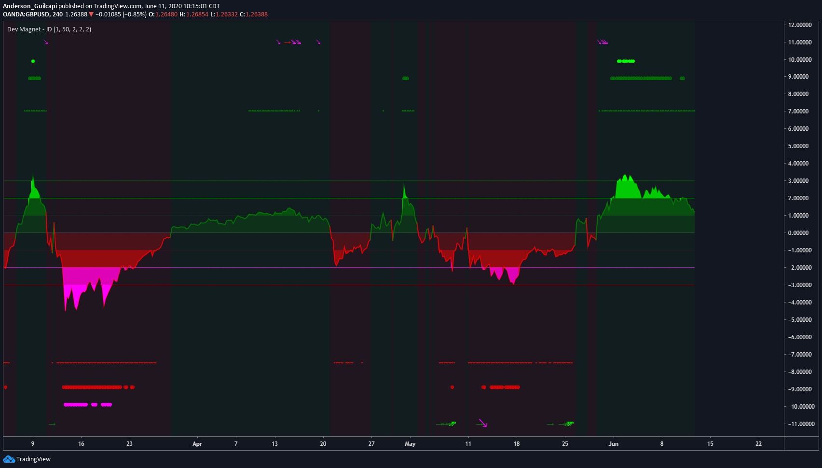
Task: Click the large magenta down-arrow signal near May 11
Action: coord(483,423)
